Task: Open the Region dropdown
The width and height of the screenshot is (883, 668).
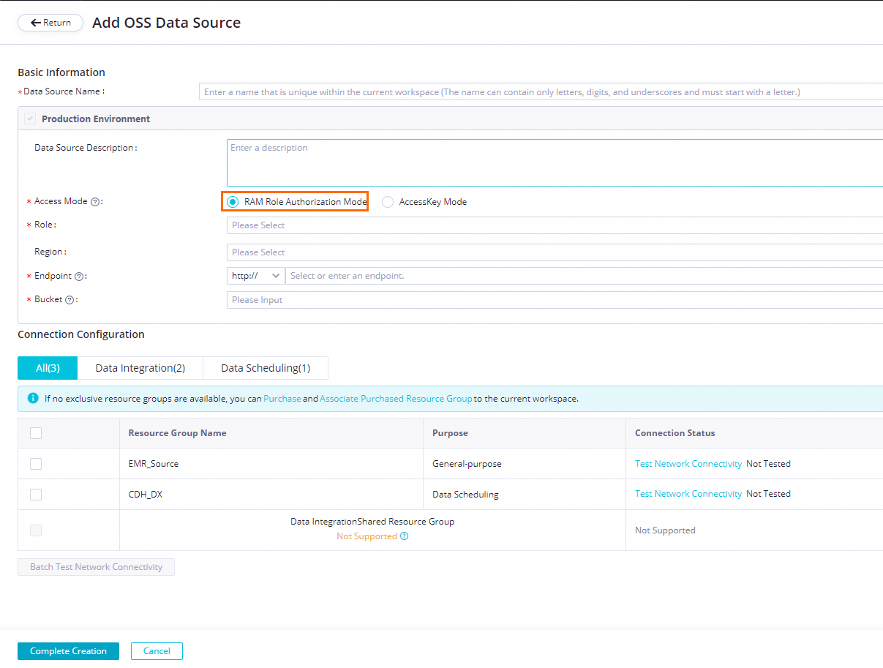Action: [555, 252]
